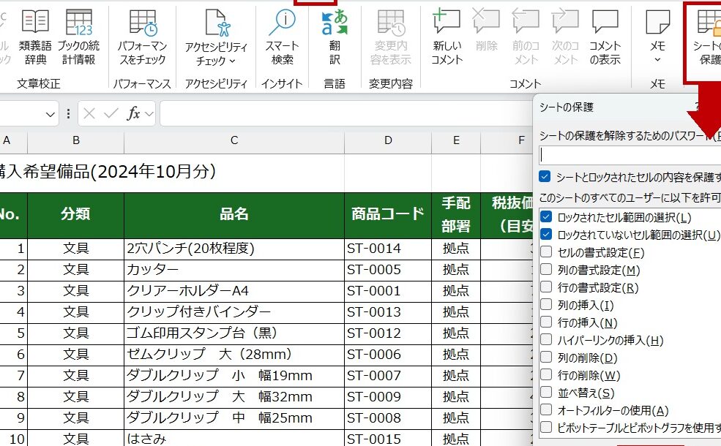Click the Insert Function fx icon
The image size is (721, 446).
tap(133, 113)
